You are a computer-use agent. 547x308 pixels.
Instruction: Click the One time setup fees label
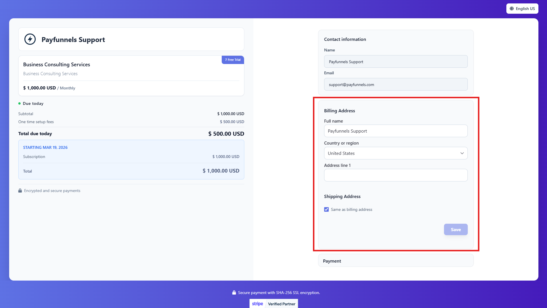[x=36, y=122]
